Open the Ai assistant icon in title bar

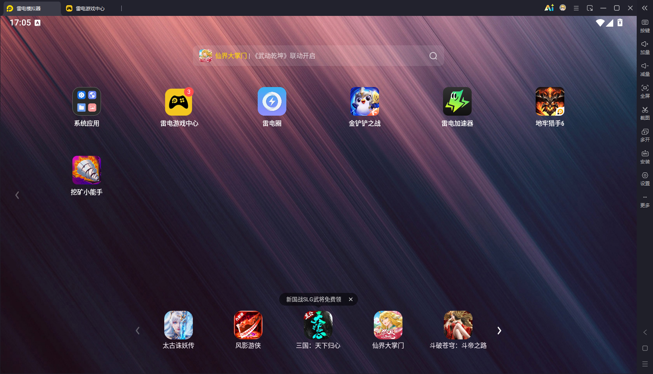coord(549,8)
